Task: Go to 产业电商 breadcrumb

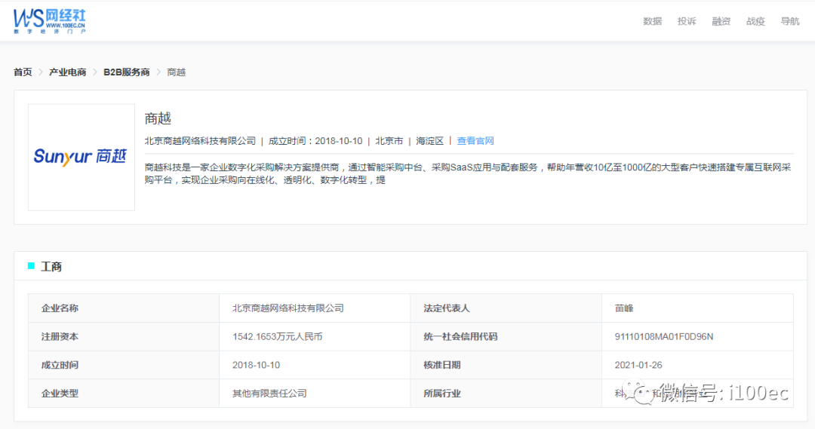Action: 68,72
